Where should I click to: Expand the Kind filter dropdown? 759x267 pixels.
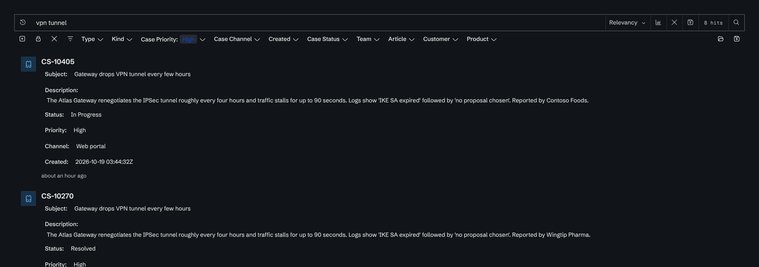point(122,39)
